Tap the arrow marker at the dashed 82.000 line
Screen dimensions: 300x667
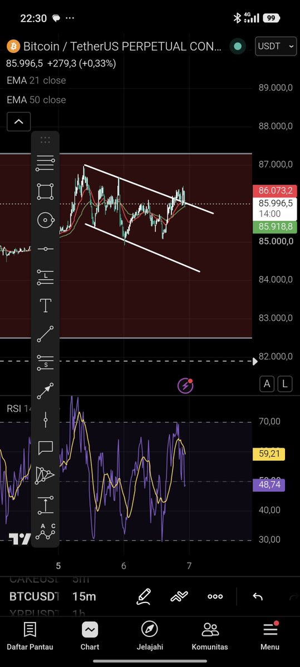pyautogui.click(x=255, y=362)
